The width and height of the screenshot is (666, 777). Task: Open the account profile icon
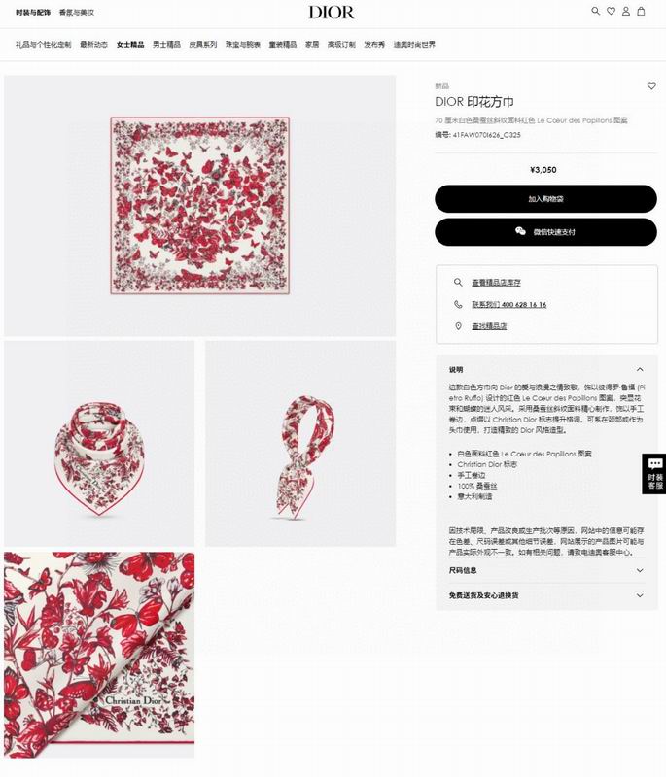(x=626, y=11)
